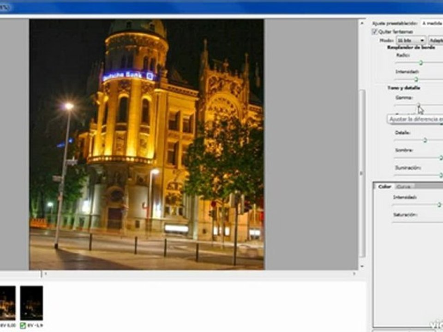Toggle the Quitar fantasmas checkbox
Image resolution: width=443 pixels, height=332 pixels.
pyautogui.click(x=375, y=32)
